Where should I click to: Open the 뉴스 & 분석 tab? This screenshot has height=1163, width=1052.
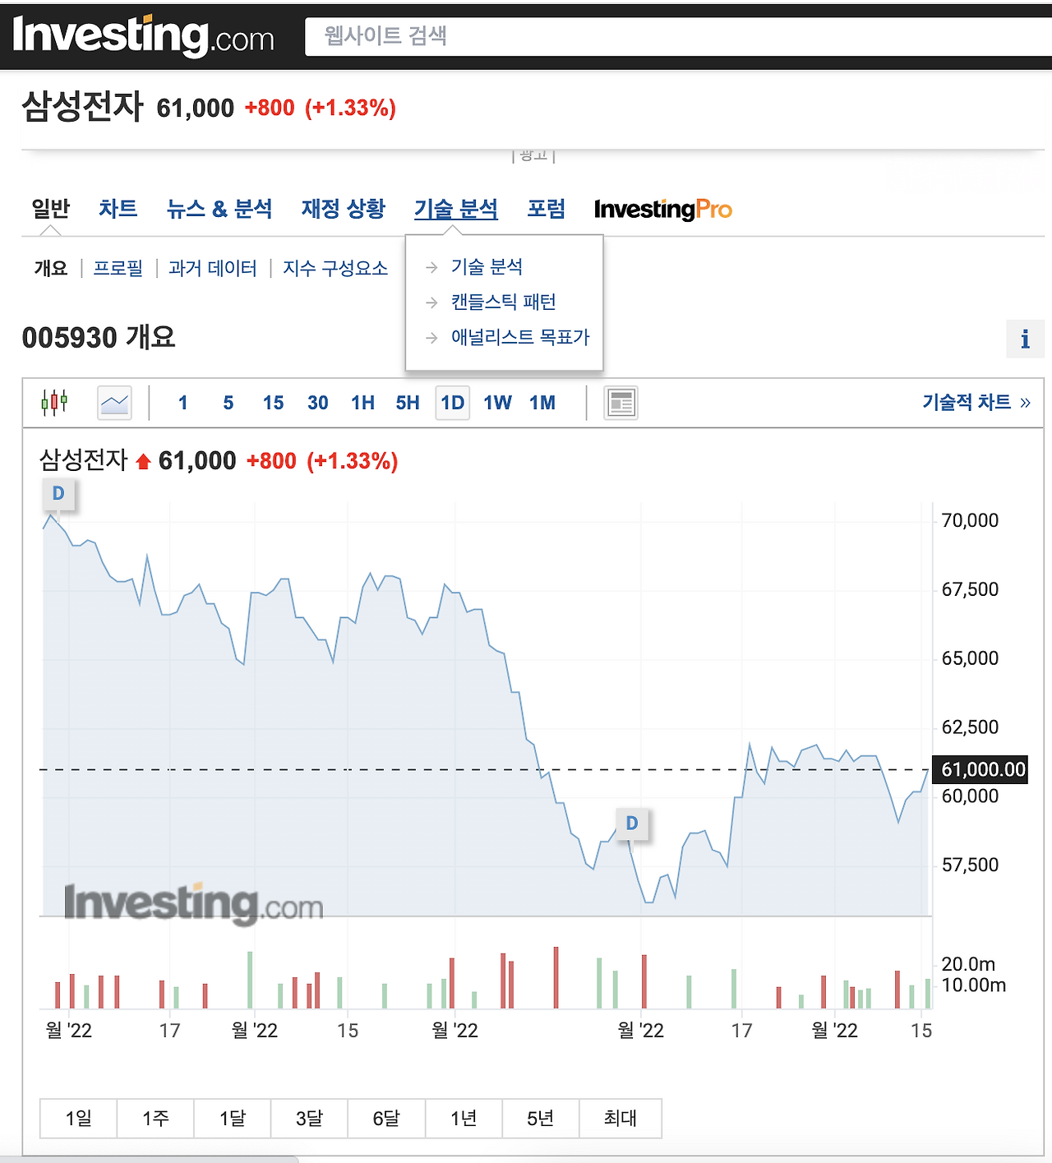(x=219, y=209)
